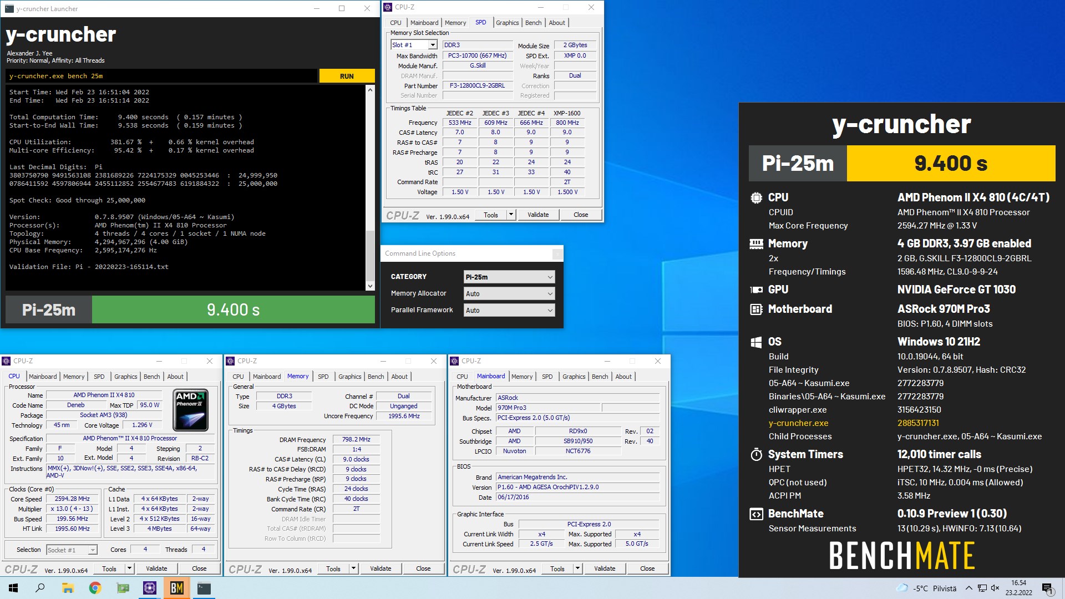Launch Google Chrome from the taskbar

(95, 588)
